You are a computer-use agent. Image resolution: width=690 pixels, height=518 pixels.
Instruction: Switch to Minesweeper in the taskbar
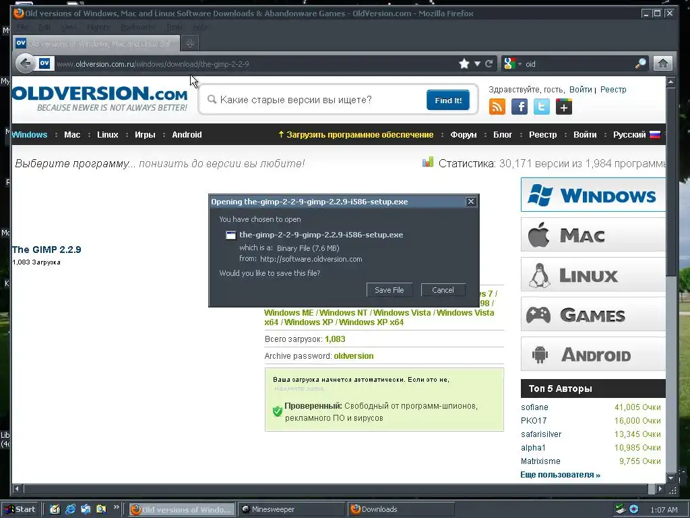(x=291, y=509)
